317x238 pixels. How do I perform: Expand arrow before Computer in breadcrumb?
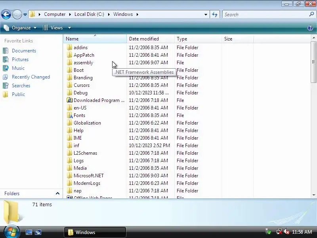39,14
